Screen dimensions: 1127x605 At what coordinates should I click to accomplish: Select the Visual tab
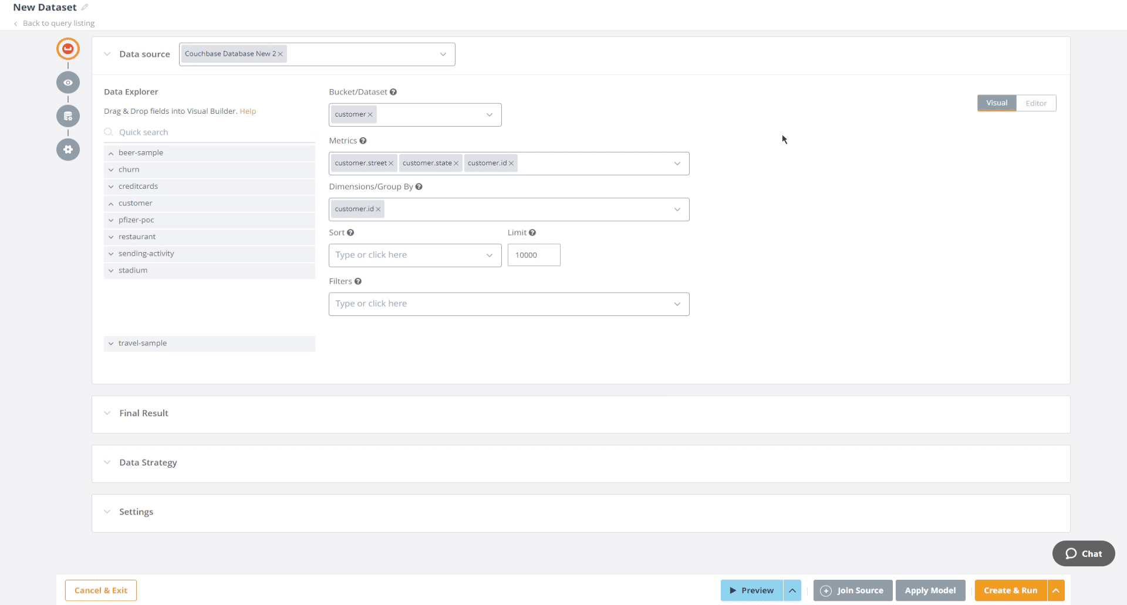pyautogui.click(x=996, y=103)
